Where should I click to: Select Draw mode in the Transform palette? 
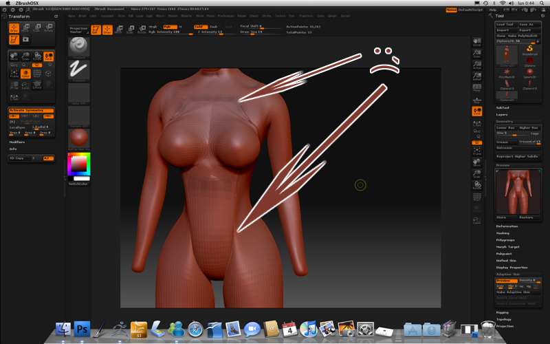pos(14,28)
